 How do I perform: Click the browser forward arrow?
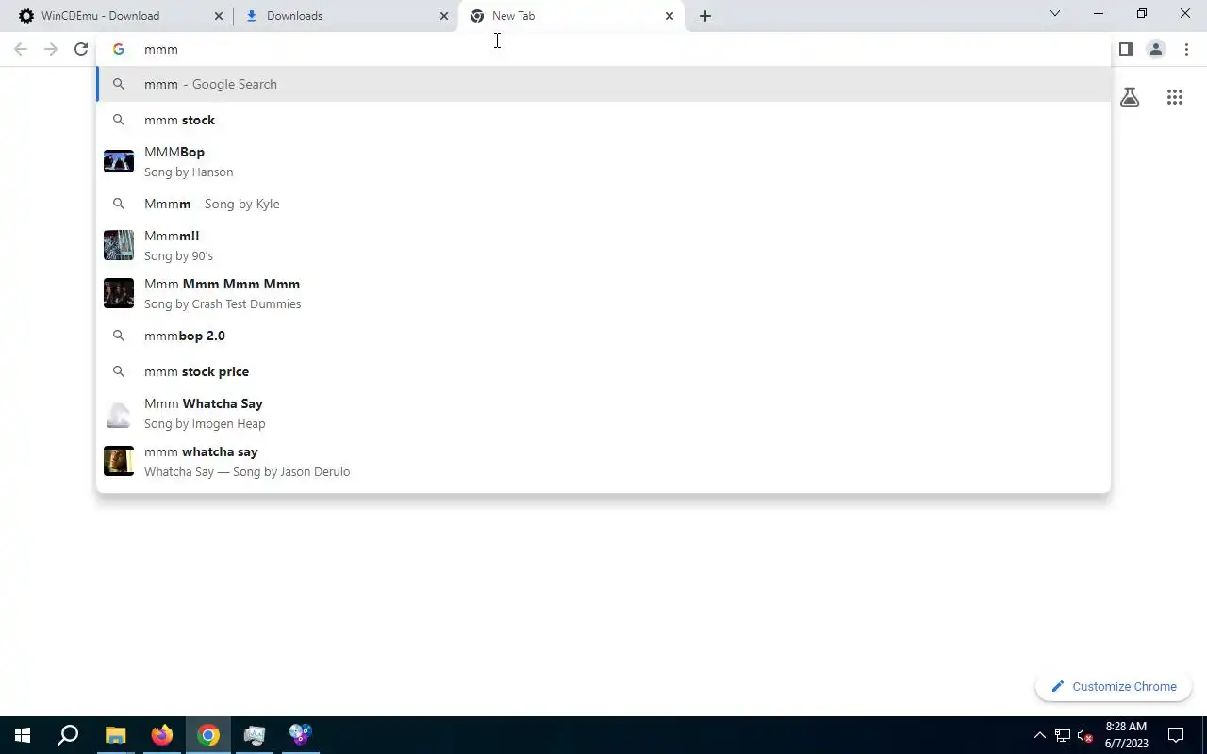click(x=51, y=49)
